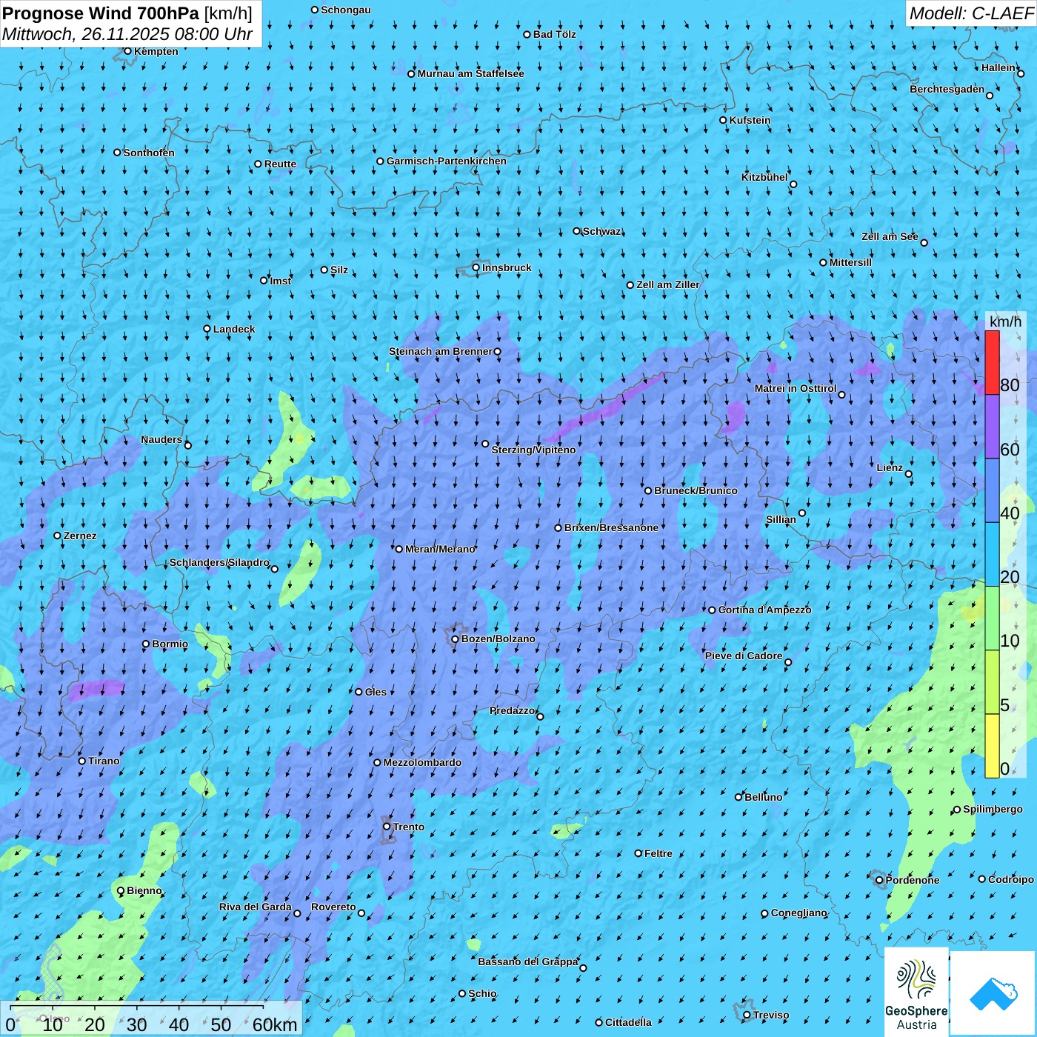Click the Kempten label
The image size is (1037, 1037).
point(156,51)
